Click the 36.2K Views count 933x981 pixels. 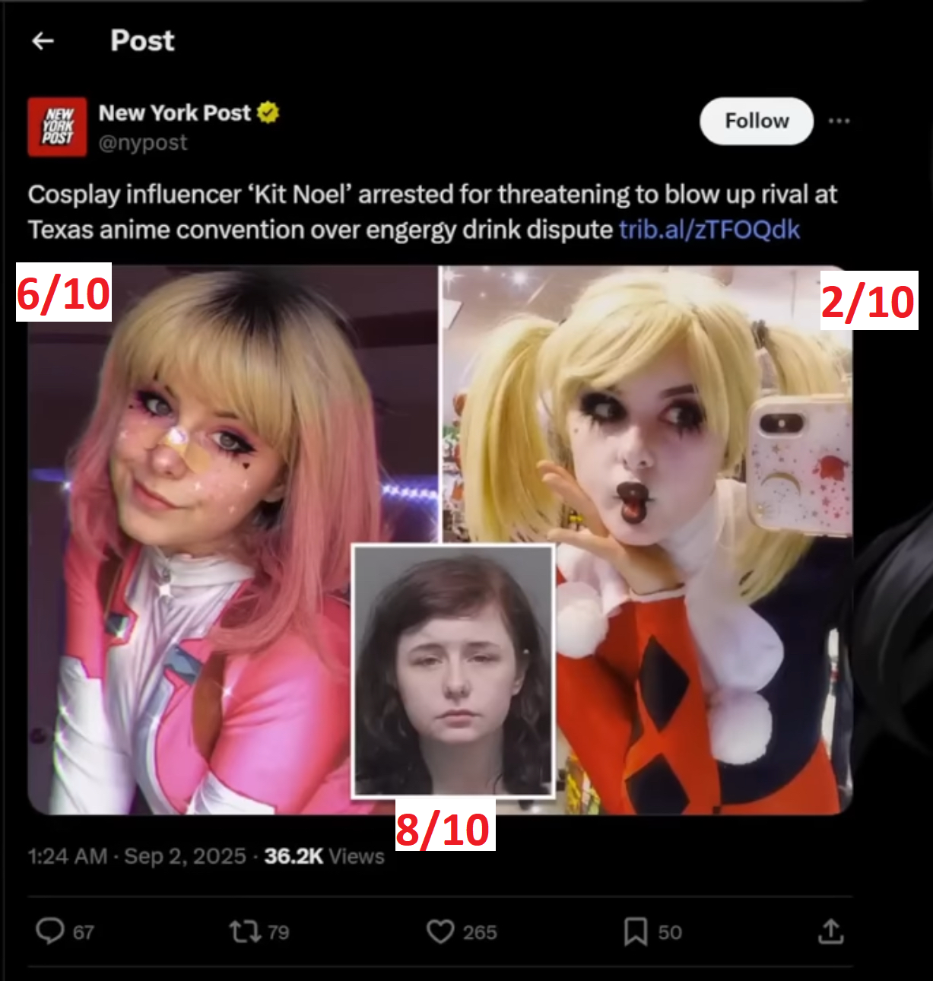pyautogui.click(x=325, y=856)
